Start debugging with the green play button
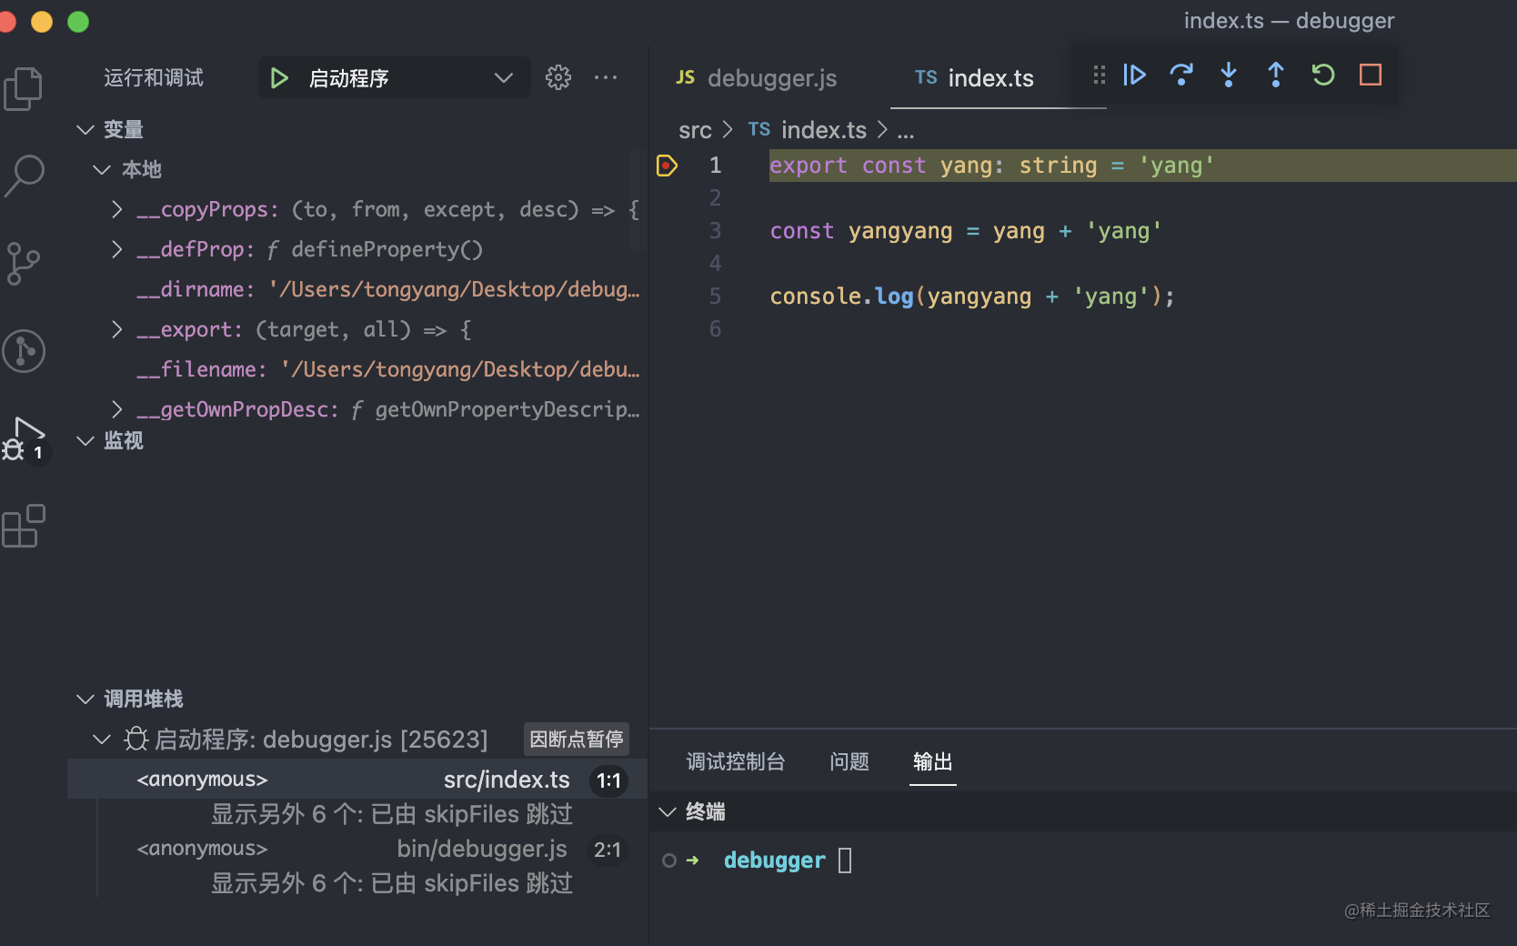This screenshot has width=1517, height=946. tap(279, 78)
